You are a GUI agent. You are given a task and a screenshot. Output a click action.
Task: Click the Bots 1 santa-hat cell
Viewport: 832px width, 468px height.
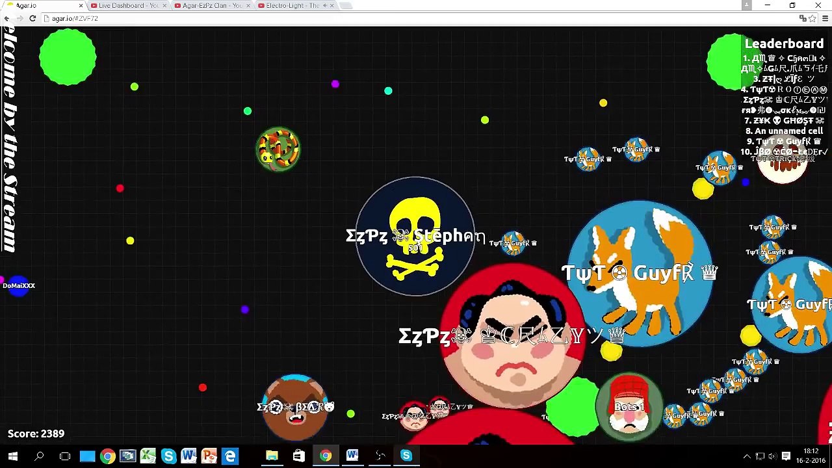coord(629,407)
